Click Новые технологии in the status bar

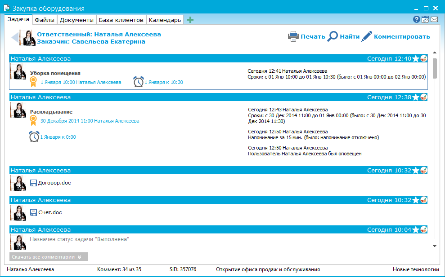click(x=416, y=269)
